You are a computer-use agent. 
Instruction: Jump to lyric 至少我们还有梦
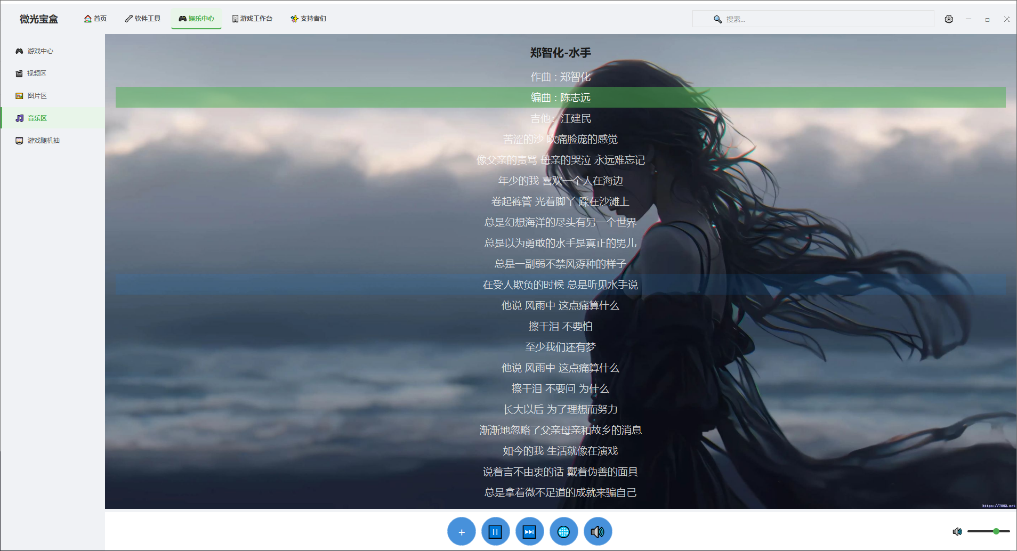point(561,347)
